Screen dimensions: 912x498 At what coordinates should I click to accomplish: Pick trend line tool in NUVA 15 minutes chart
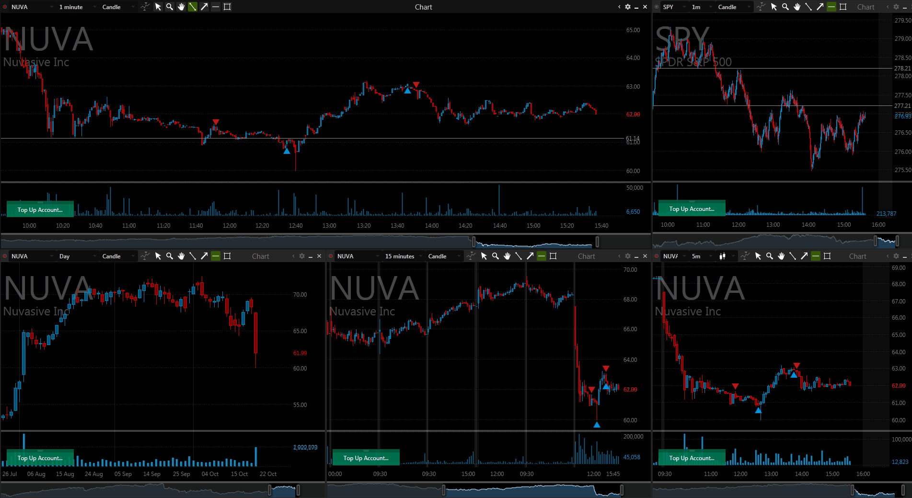519,256
